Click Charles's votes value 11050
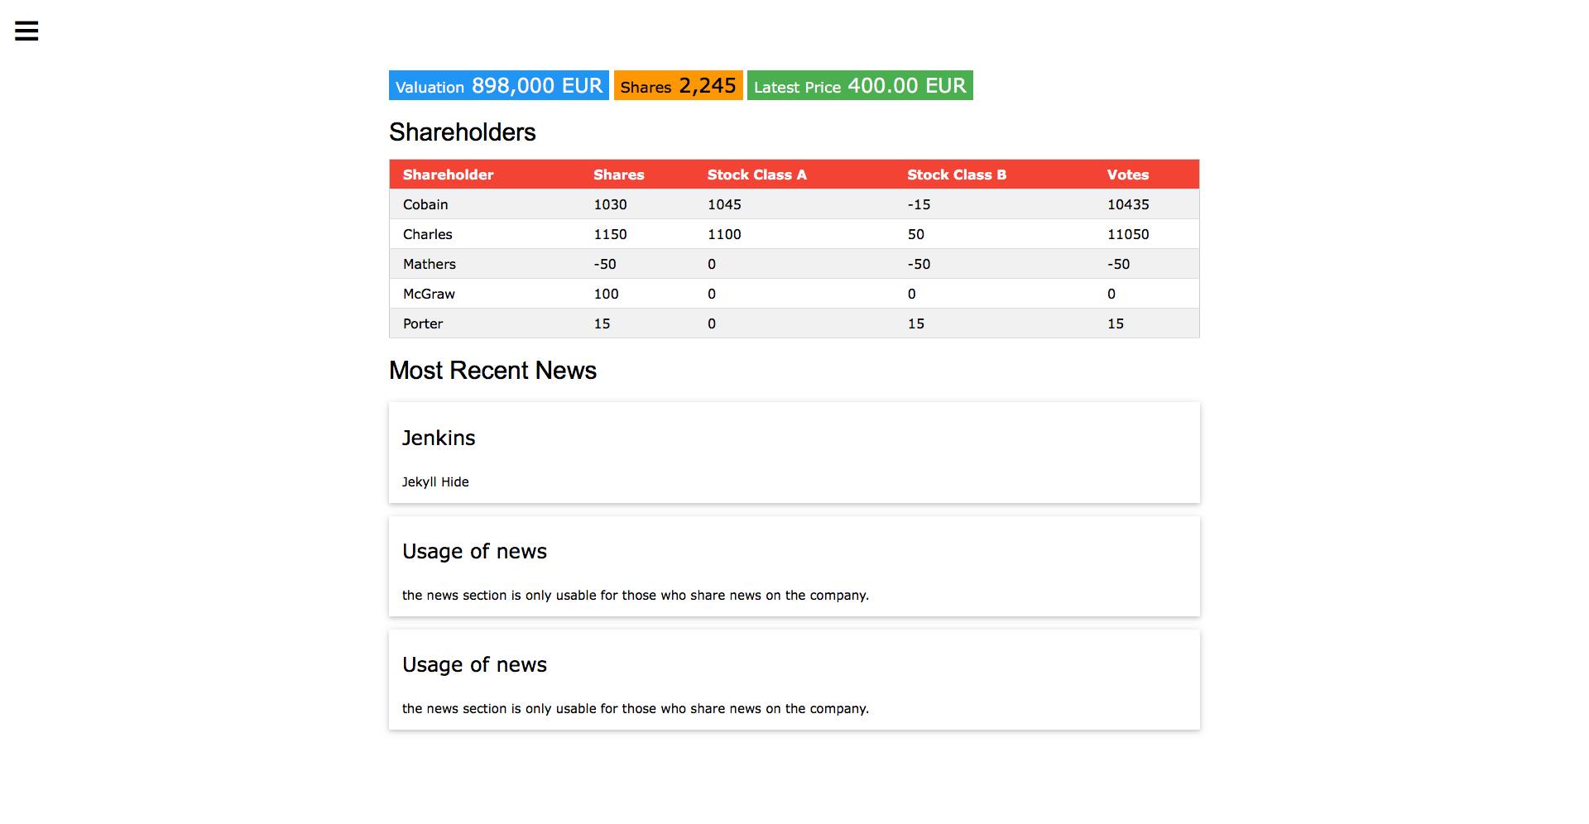The image size is (1589, 824). click(1128, 234)
